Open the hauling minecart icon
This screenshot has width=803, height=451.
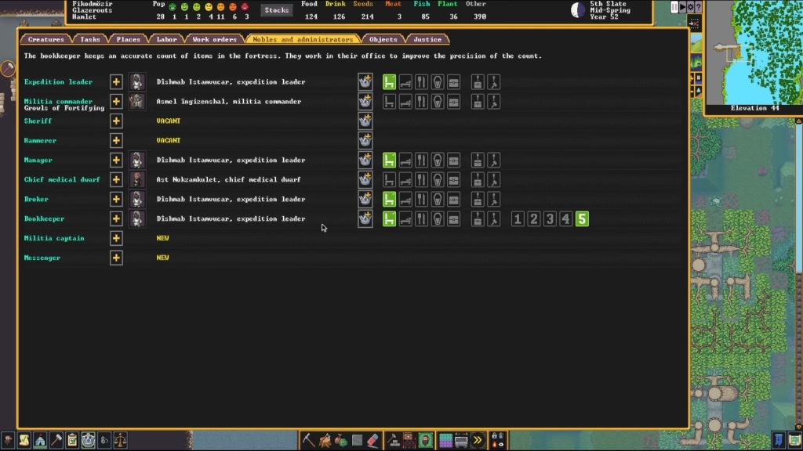pos(461,440)
